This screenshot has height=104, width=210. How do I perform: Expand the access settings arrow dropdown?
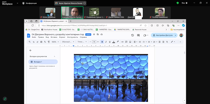[175, 35]
